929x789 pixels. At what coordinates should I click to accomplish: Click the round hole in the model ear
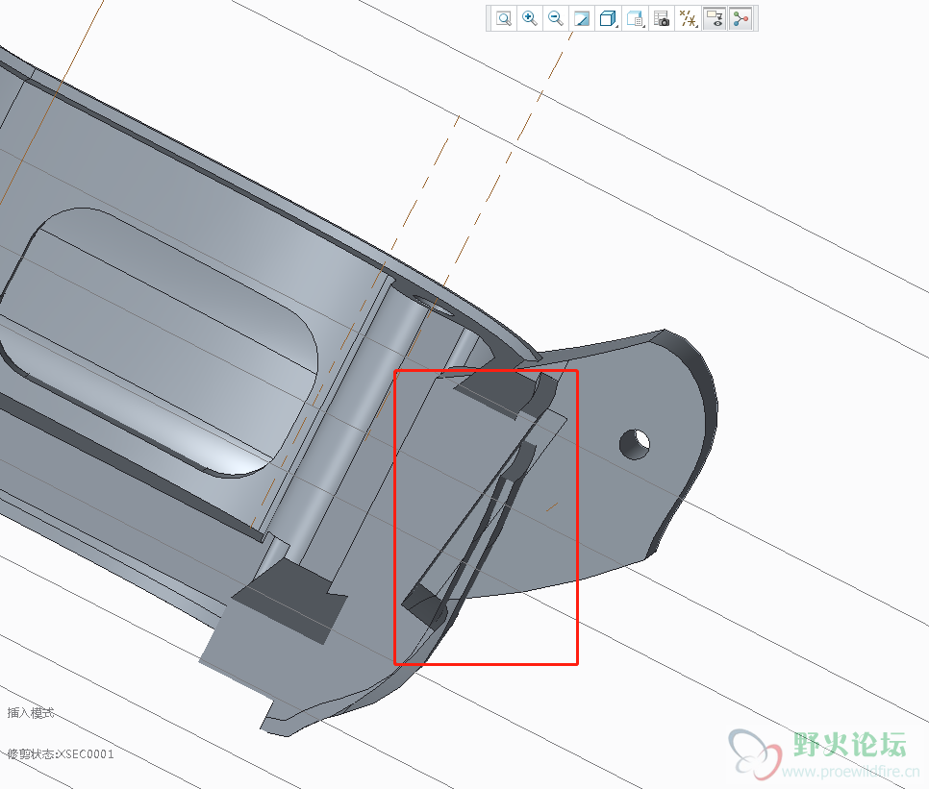click(x=635, y=445)
